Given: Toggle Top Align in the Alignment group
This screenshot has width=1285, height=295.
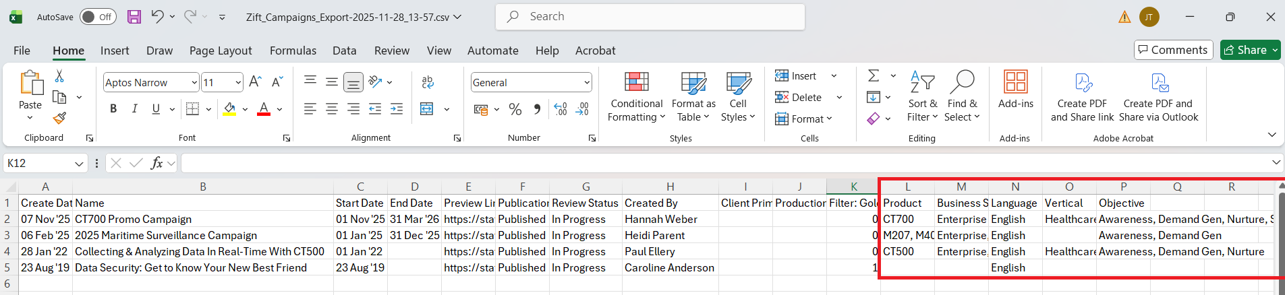Looking at the screenshot, I should pos(310,81).
